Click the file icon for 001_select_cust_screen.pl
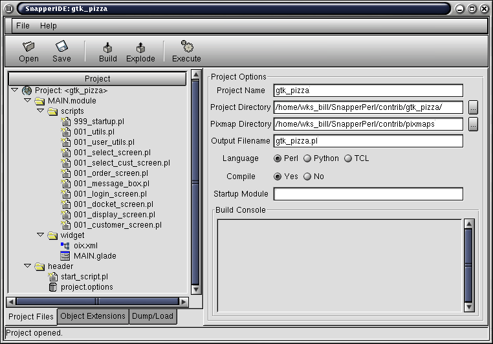 pyautogui.click(x=66, y=163)
